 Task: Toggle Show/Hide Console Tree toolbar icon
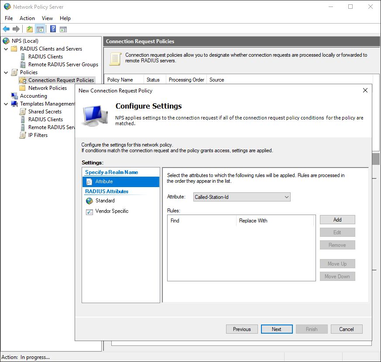[x=40, y=29]
